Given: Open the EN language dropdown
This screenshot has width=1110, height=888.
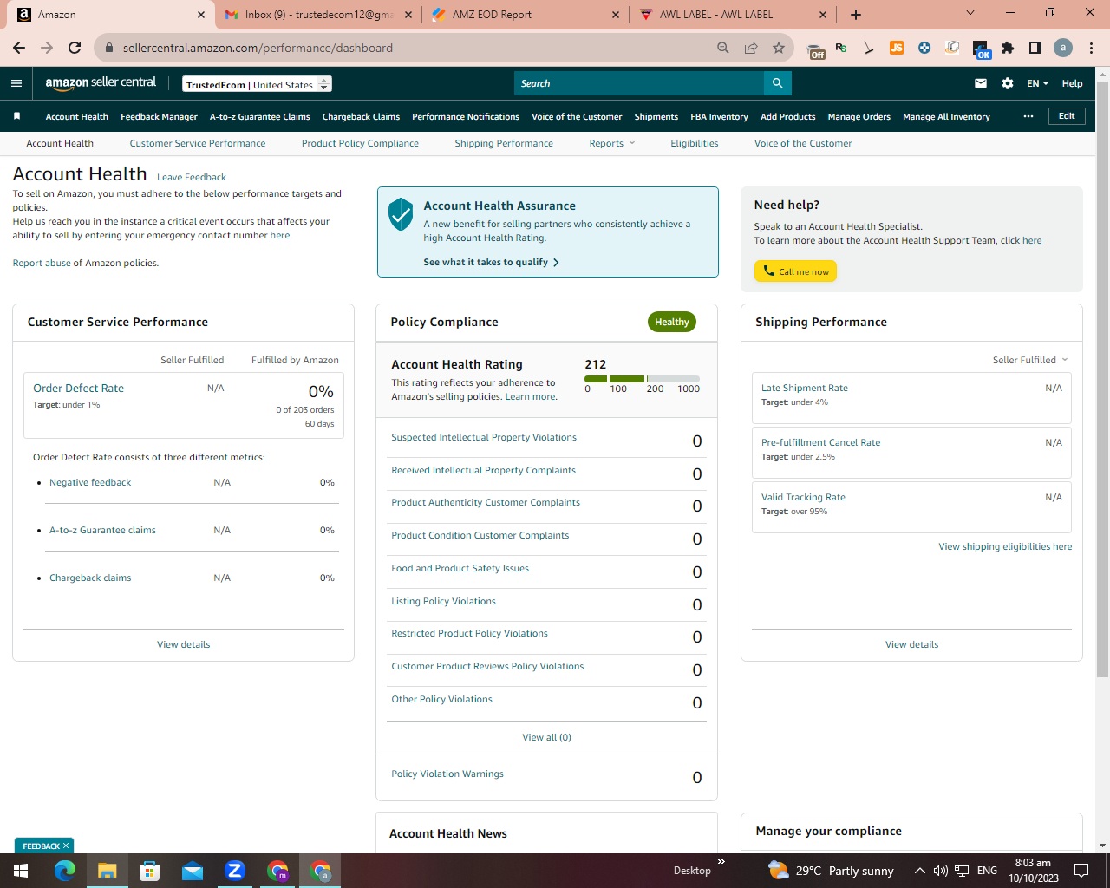Looking at the screenshot, I should 1037,83.
